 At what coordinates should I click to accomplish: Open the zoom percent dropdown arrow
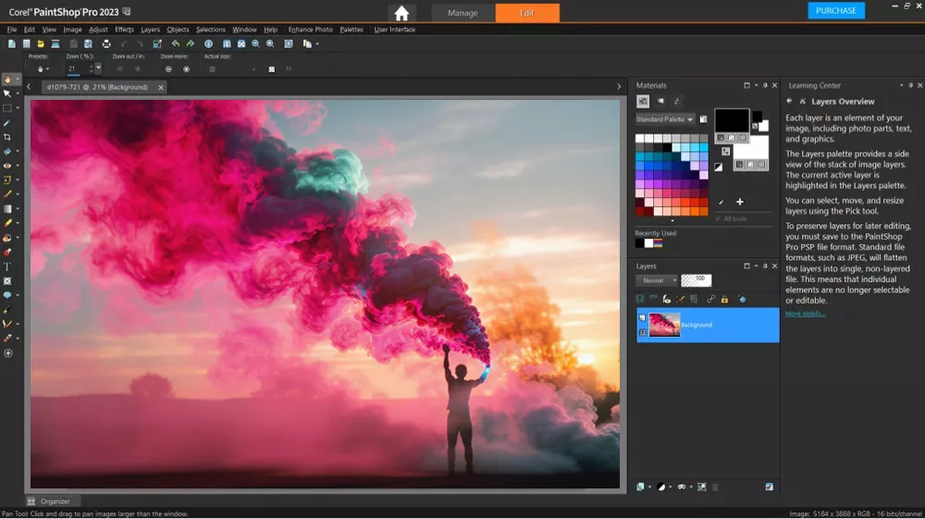98,68
